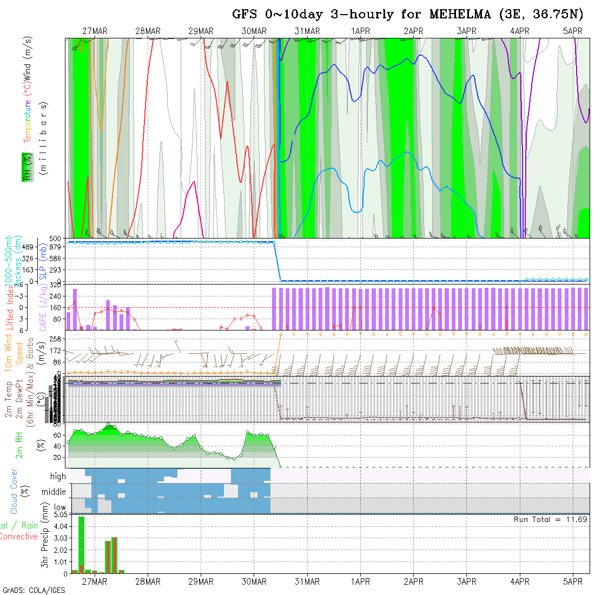This screenshot has width=595, height=595.
Task: Click the 2m RH axis label
Action: pyautogui.click(x=19, y=445)
